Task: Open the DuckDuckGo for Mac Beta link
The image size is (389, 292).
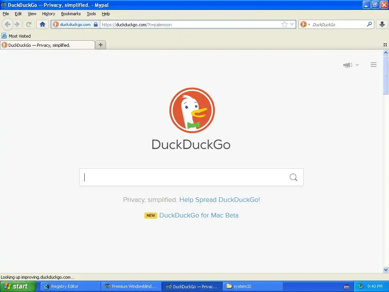Action: (x=199, y=215)
